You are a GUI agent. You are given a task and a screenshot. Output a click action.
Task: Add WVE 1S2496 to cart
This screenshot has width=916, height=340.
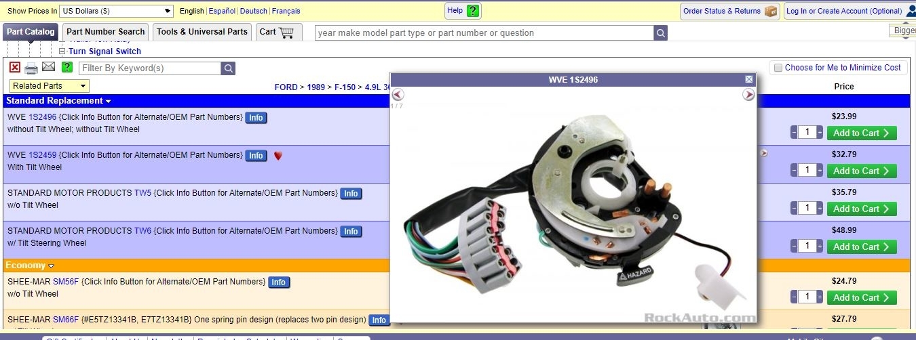tap(862, 133)
